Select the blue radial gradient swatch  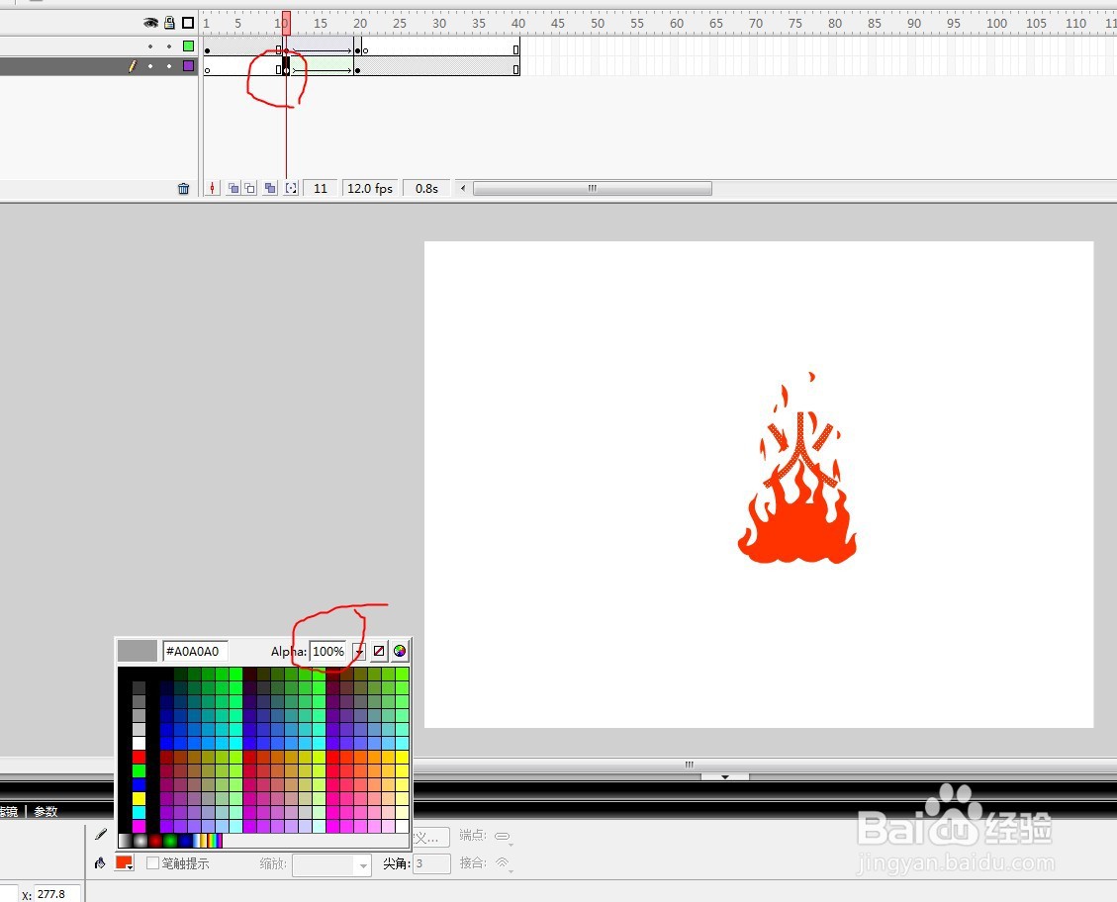pyautogui.click(x=185, y=841)
